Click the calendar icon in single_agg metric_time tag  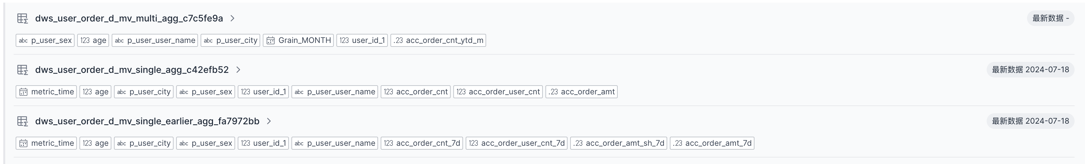(23, 92)
